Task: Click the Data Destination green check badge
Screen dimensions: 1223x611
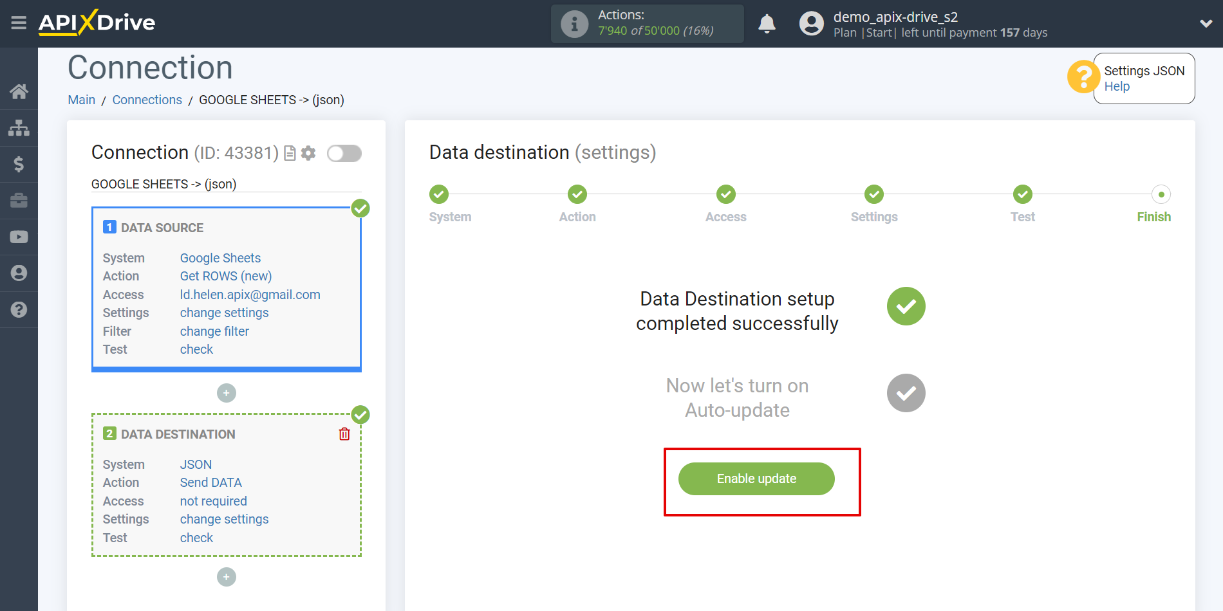Action: 360,415
